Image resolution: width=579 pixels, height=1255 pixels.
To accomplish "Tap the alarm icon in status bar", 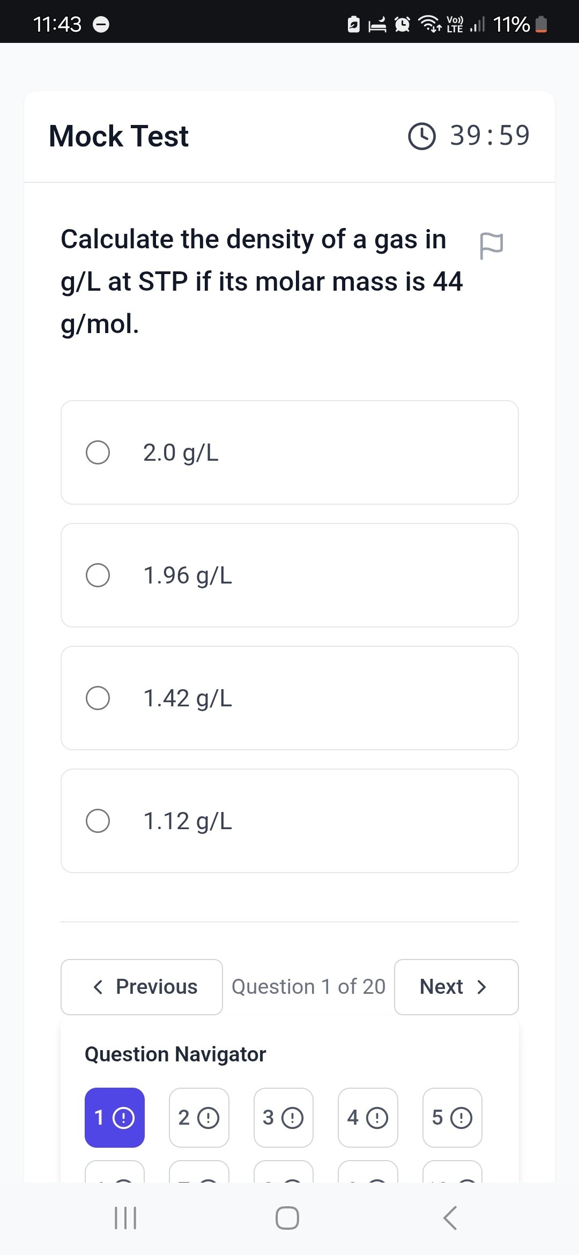I will tap(402, 24).
